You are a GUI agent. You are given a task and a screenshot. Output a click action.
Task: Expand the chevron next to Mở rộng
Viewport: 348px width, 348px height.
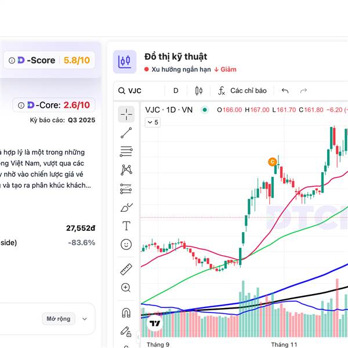click(x=85, y=318)
